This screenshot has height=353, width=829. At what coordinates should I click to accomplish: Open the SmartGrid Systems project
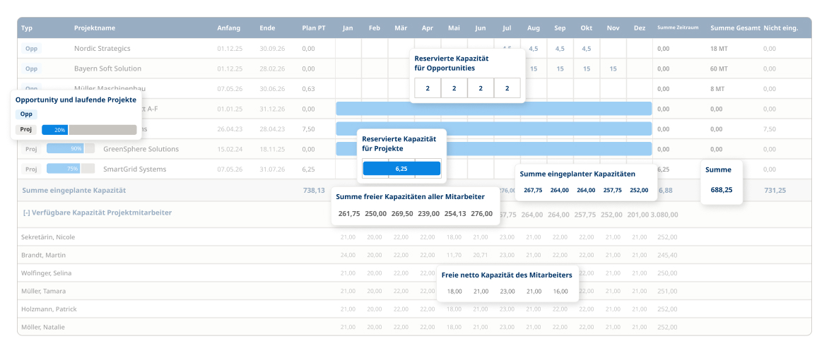(x=135, y=169)
